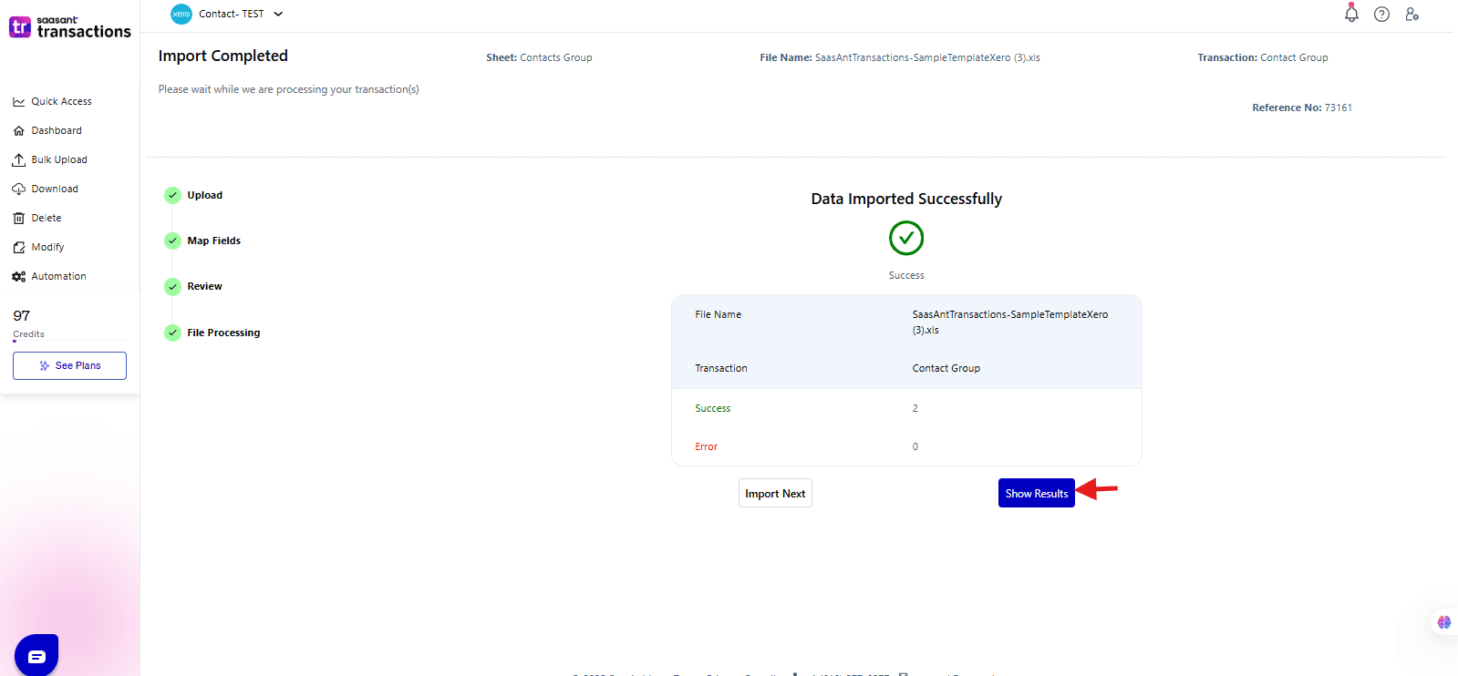
Task: Open user settings icon in header
Action: [x=1411, y=14]
